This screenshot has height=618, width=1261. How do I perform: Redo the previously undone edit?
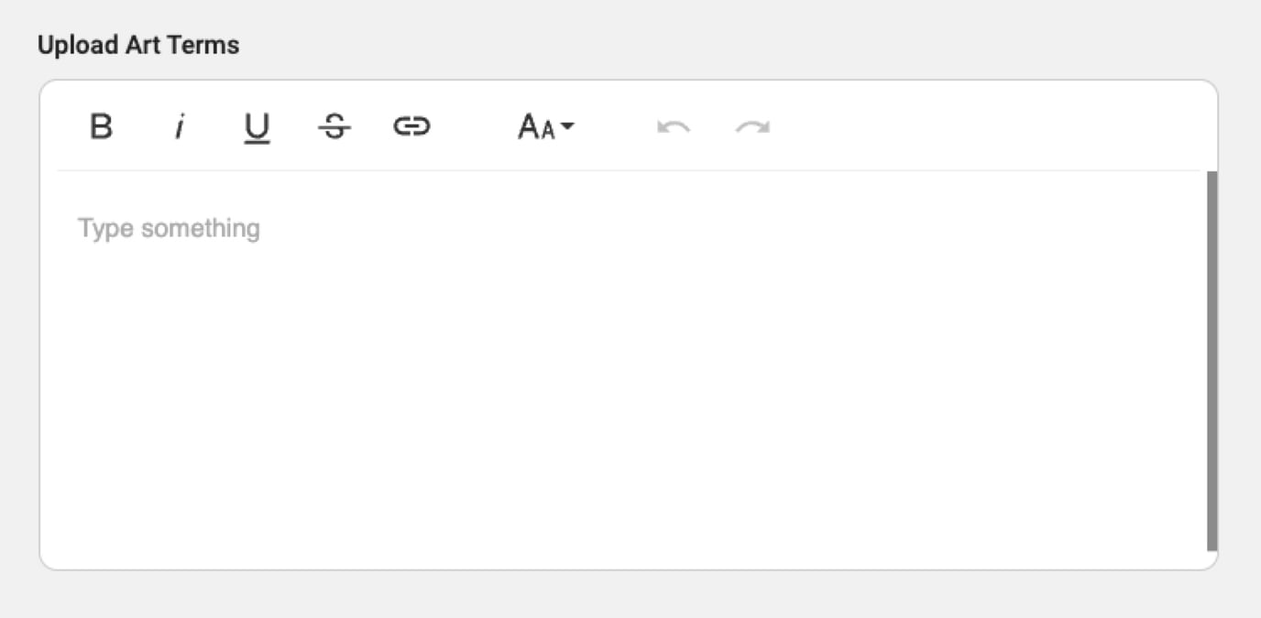pos(752,126)
